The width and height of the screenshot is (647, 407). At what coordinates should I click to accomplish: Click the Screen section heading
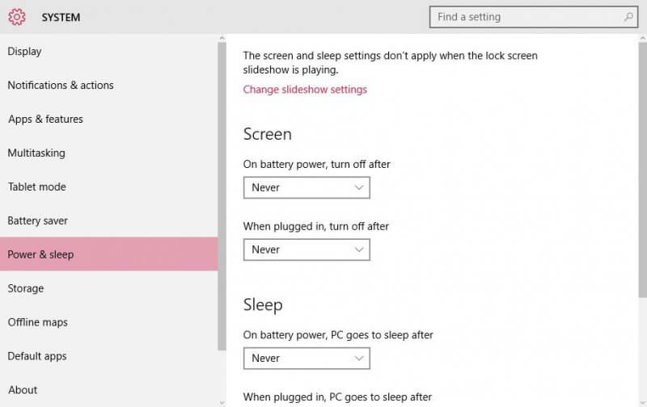pyautogui.click(x=268, y=134)
